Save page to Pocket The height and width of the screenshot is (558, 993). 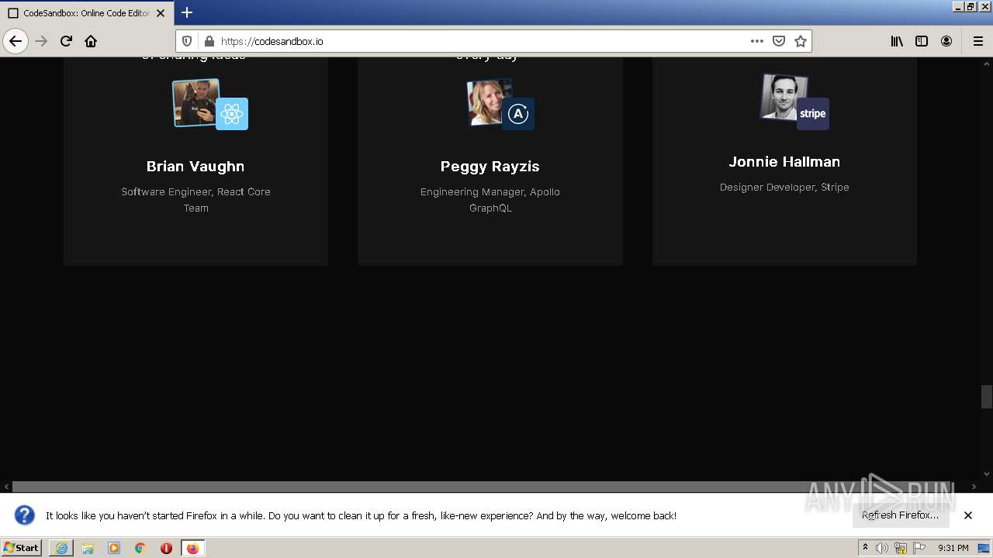point(779,41)
